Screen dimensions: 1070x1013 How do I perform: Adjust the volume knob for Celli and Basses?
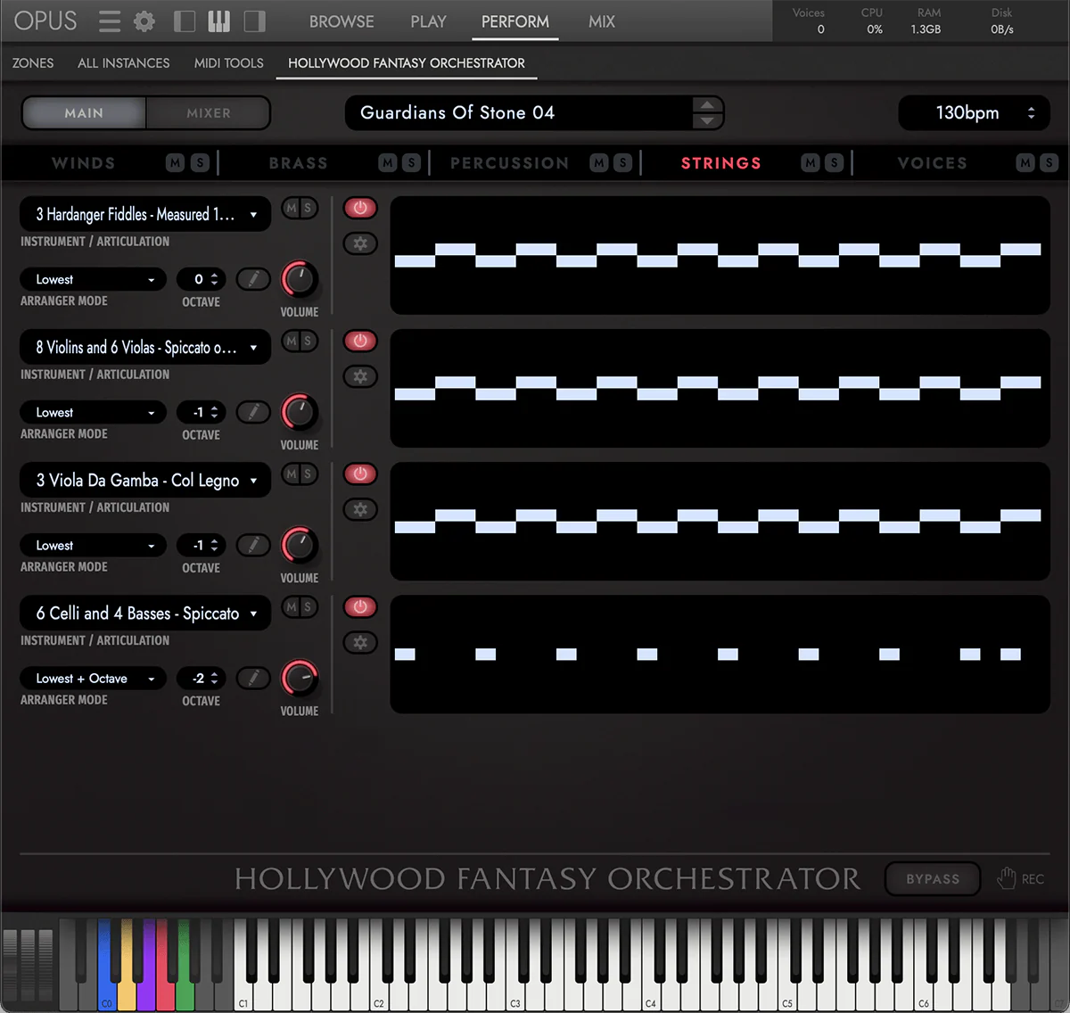coord(300,679)
